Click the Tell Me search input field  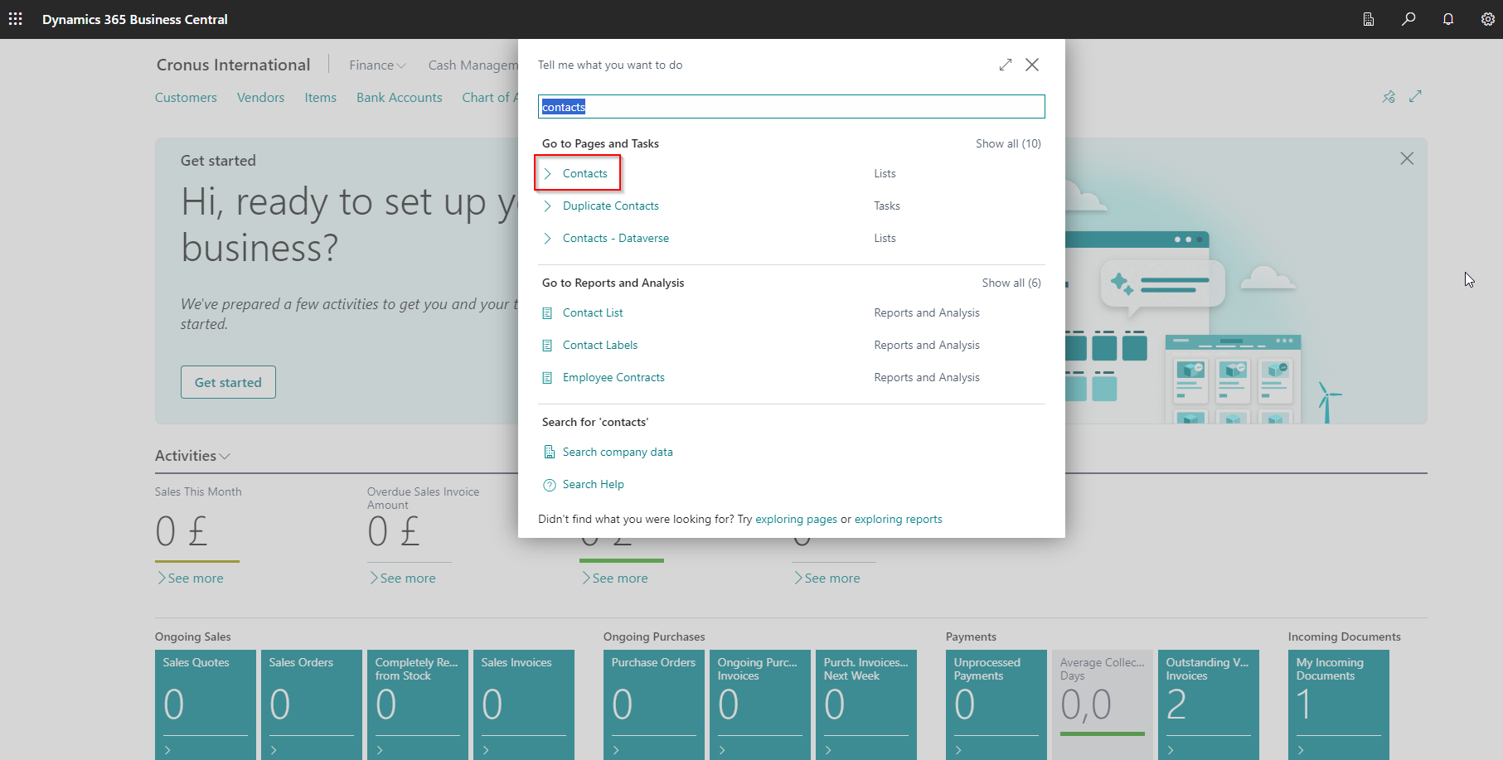pos(791,106)
